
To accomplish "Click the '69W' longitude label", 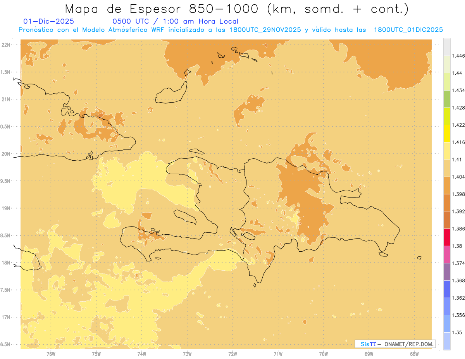I will point(369,354).
